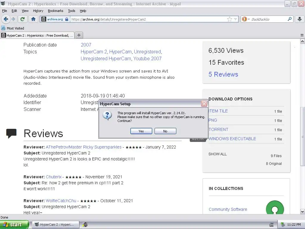Screen dimensions: 305x229
Task: Open the History menu
Action: [x=38, y=11]
